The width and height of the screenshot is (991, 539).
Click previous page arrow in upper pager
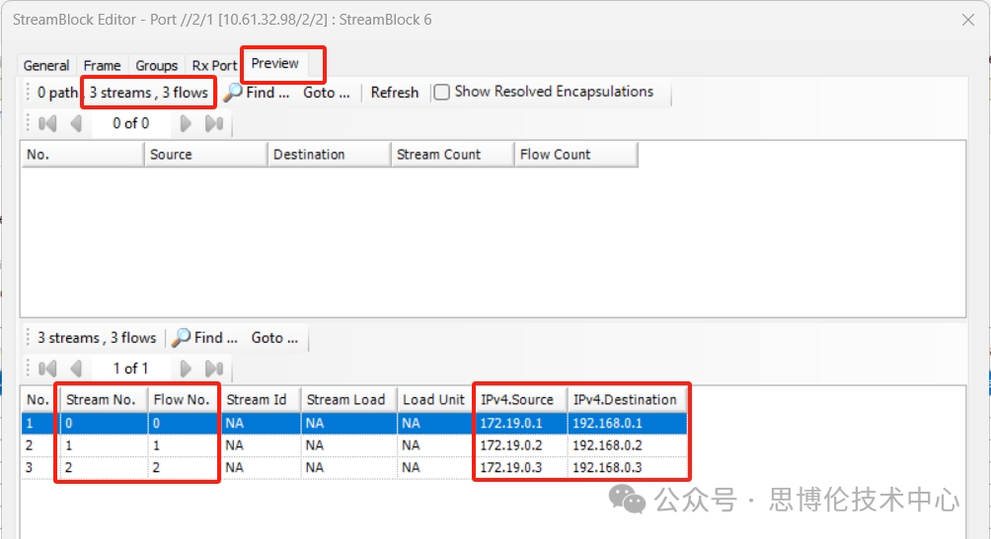[76, 123]
